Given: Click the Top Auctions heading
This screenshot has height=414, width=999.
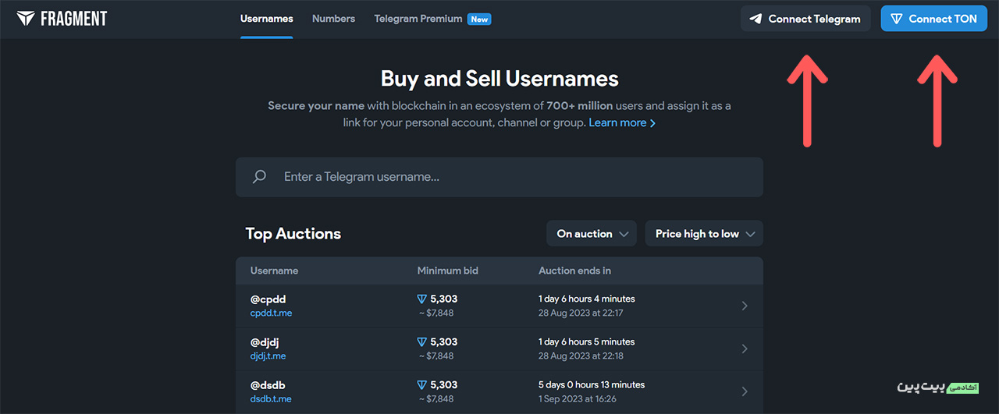Looking at the screenshot, I should pyautogui.click(x=293, y=234).
